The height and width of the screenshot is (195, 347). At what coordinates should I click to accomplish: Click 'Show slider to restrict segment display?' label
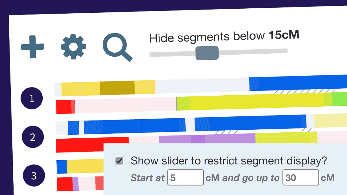(x=228, y=161)
